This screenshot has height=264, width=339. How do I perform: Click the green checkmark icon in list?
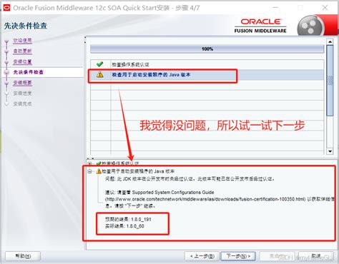tap(100, 64)
